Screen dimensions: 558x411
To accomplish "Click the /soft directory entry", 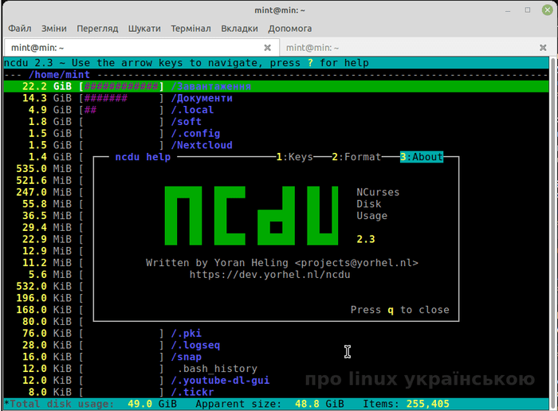I will click(x=186, y=122).
